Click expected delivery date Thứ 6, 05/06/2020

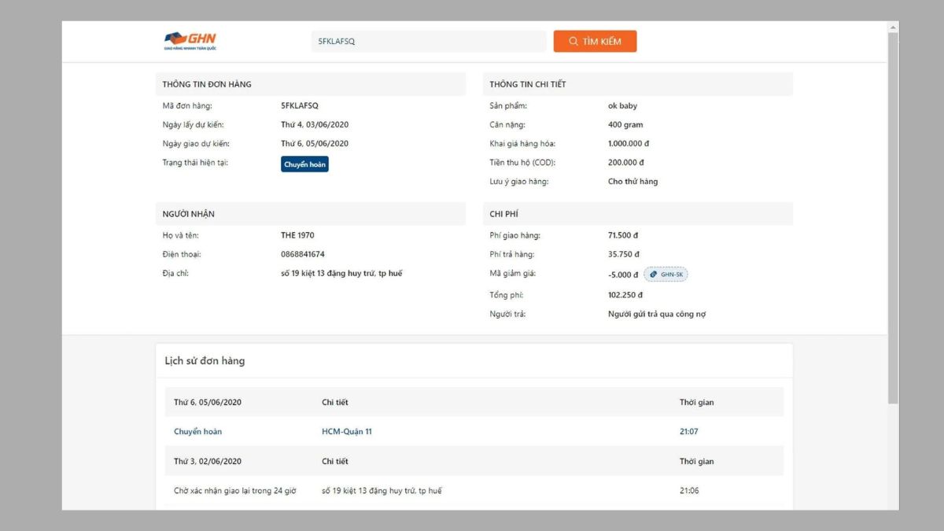coord(315,143)
